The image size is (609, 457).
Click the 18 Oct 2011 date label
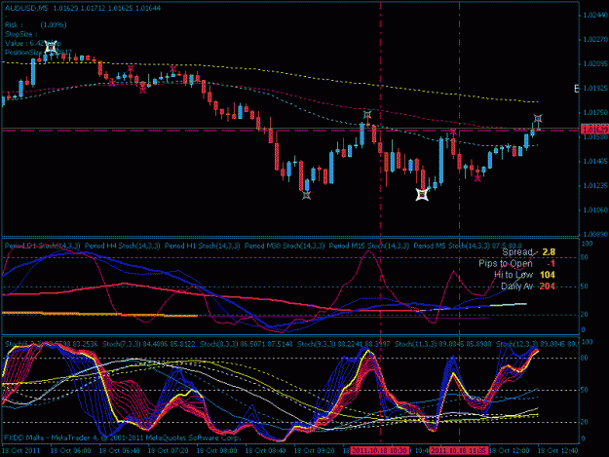coord(21,451)
